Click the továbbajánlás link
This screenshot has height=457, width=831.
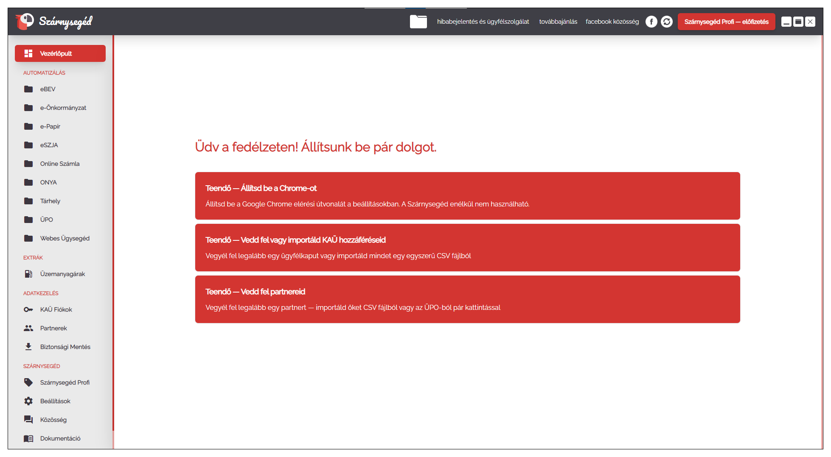point(558,22)
